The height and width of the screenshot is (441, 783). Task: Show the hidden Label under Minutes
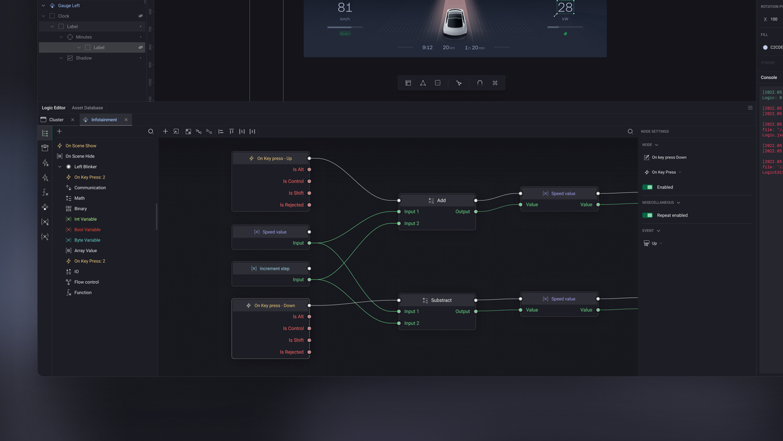coord(141,48)
